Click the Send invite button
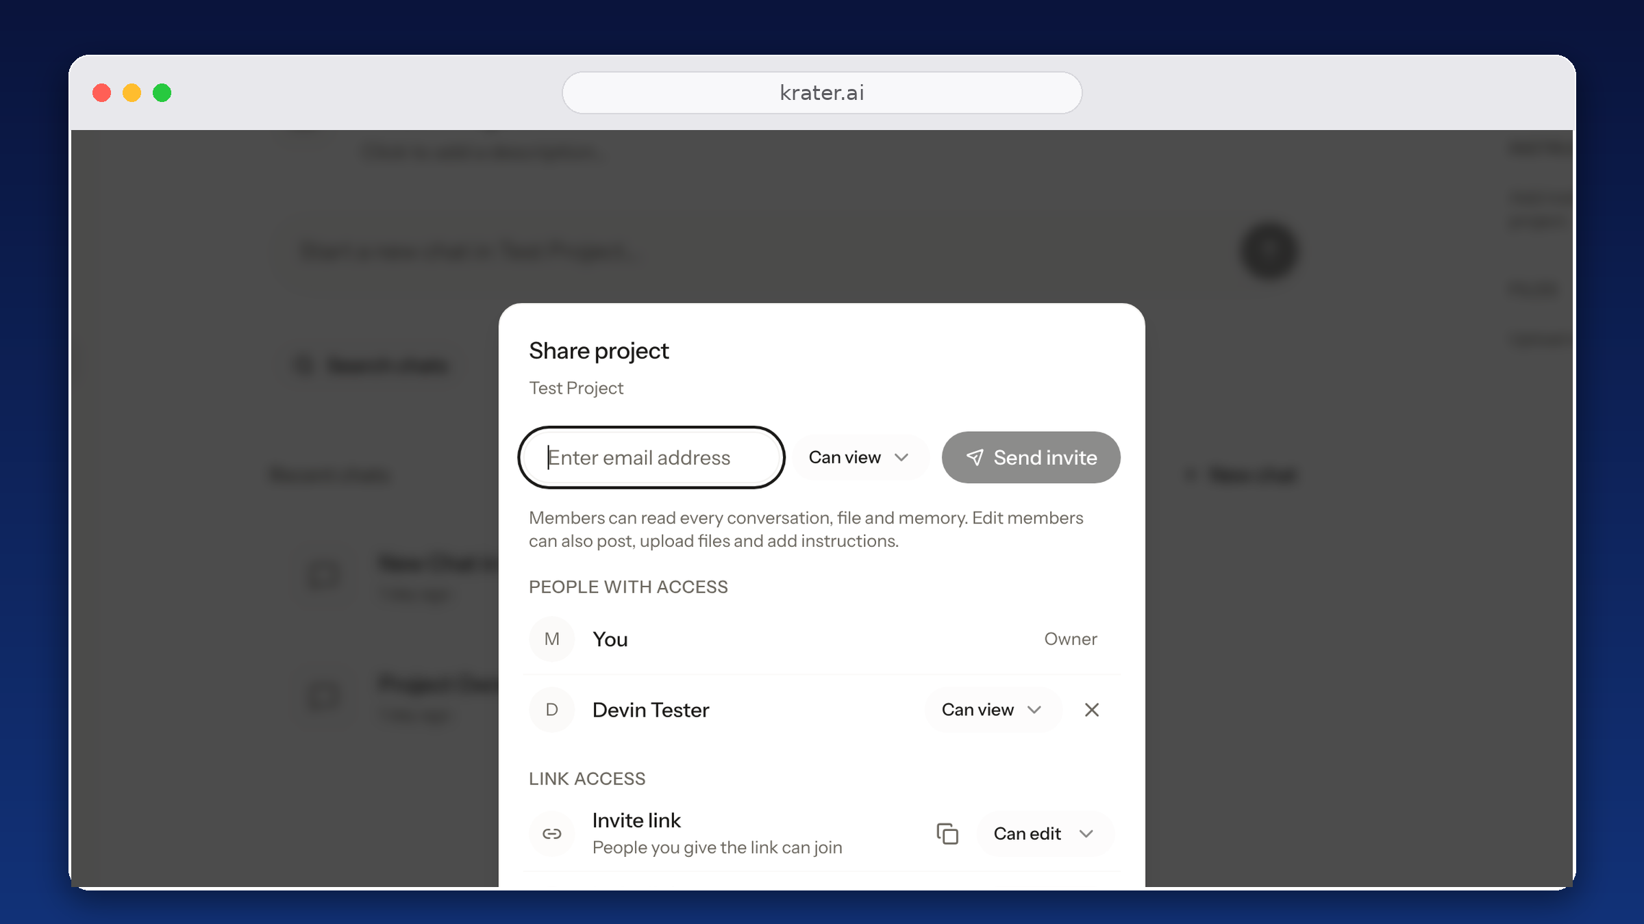1644x924 pixels. pos(1031,457)
